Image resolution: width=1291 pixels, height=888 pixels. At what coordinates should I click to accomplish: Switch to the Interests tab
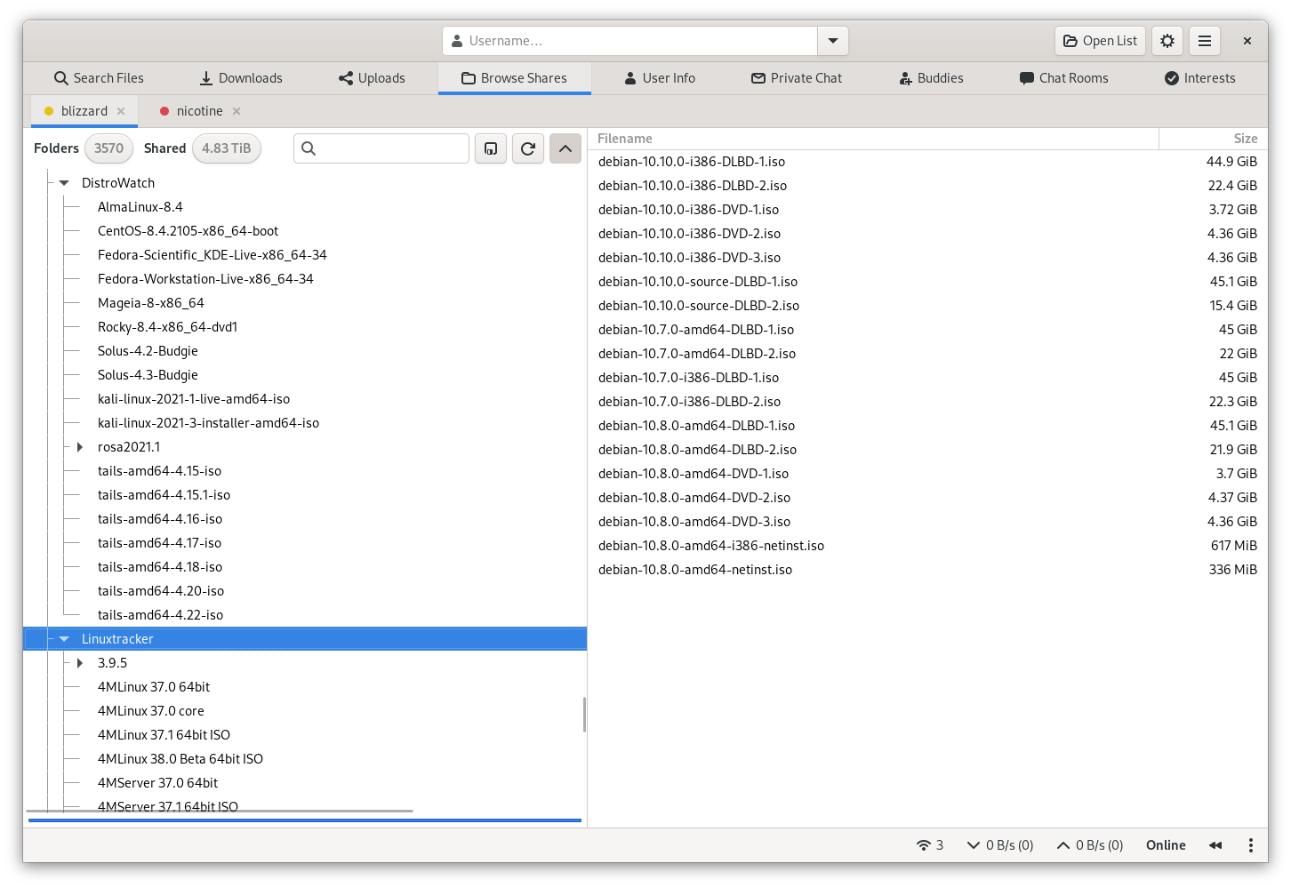click(1199, 78)
